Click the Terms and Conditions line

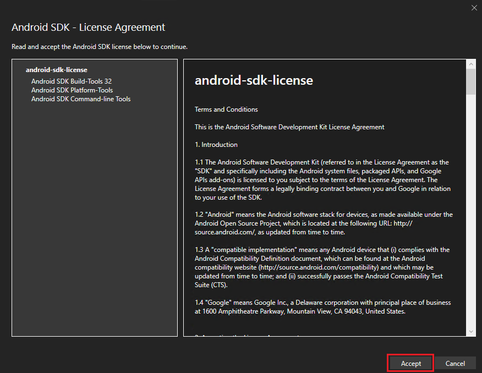tap(226, 109)
